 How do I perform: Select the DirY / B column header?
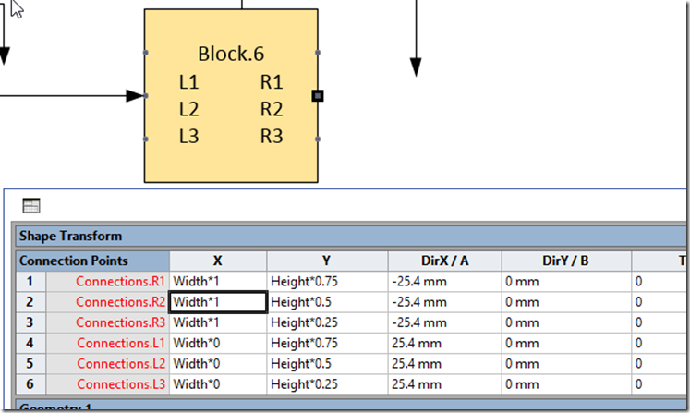564,261
